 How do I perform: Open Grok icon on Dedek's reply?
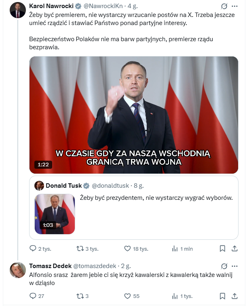point(224,266)
